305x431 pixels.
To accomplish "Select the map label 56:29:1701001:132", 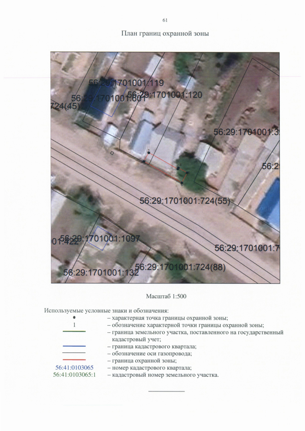I will pos(101,273).
